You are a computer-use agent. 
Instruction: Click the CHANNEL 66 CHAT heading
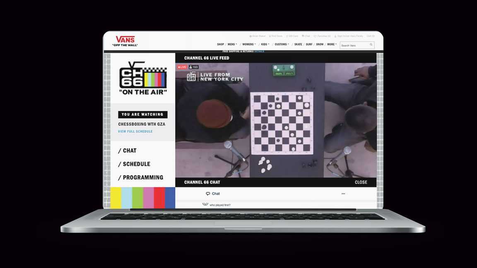[x=202, y=182]
